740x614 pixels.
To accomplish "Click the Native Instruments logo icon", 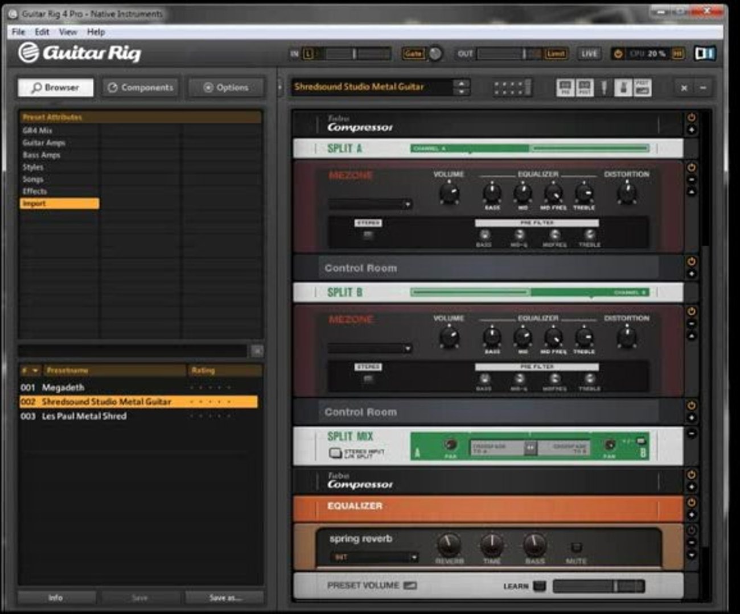I will pyautogui.click(x=705, y=53).
